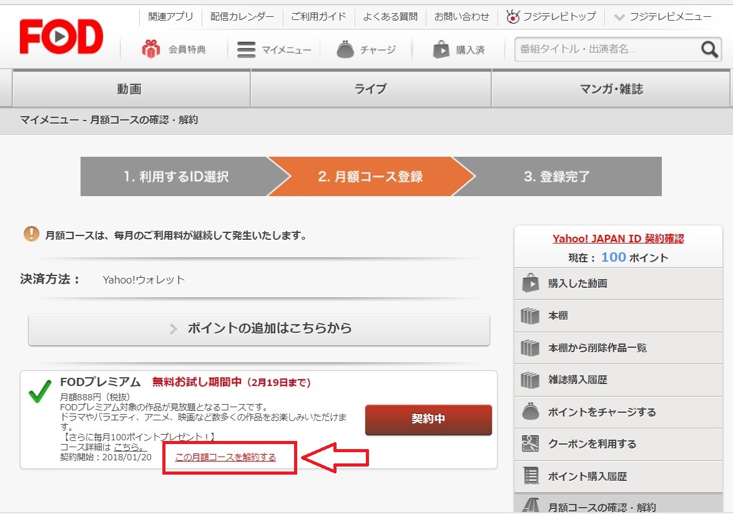Open the マンガ・雑誌 tab
Viewport: 733px width, 514px height.
(x=611, y=89)
